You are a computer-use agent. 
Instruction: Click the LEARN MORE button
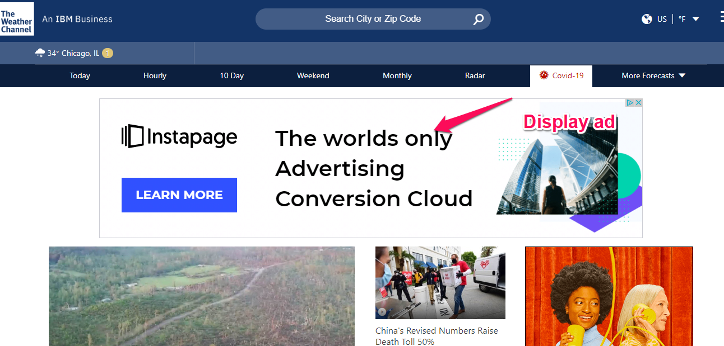(x=179, y=195)
